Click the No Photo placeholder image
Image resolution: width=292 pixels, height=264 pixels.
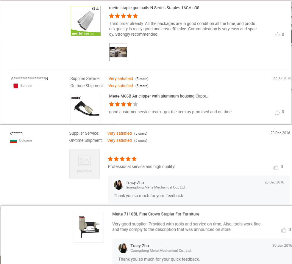tap(85, 164)
